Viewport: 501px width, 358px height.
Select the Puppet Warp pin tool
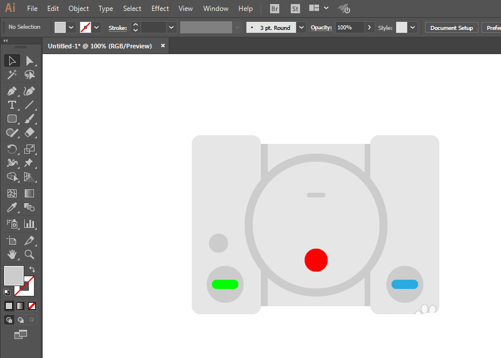[29, 163]
